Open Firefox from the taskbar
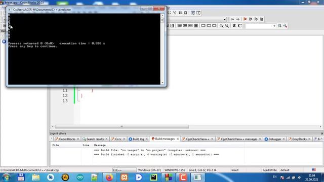This screenshot has height=182, width=324. tap(109, 177)
